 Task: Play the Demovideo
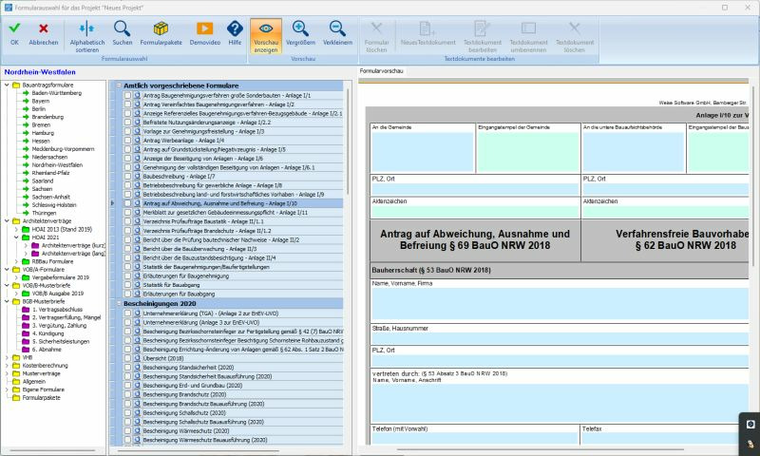pos(204,28)
